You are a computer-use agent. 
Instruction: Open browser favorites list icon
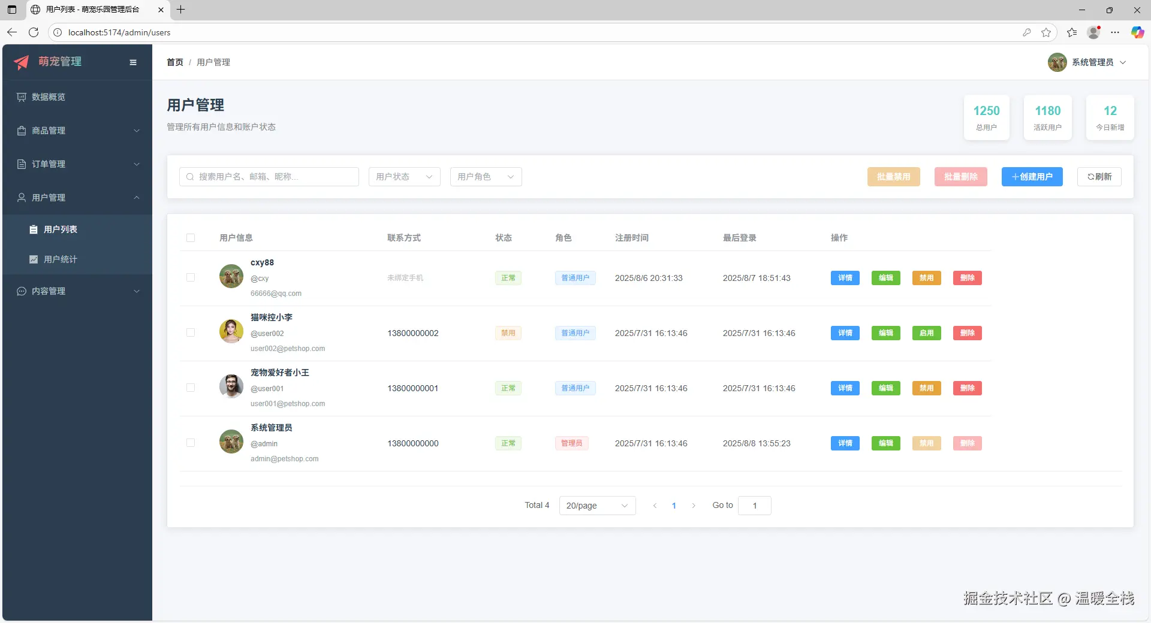[1072, 32]
